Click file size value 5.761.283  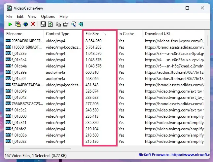(x=93, y=47)
